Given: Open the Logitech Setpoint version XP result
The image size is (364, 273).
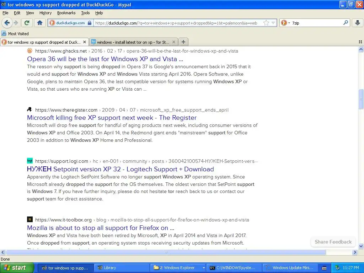Looking at the screenshot, I should (120, 169).
